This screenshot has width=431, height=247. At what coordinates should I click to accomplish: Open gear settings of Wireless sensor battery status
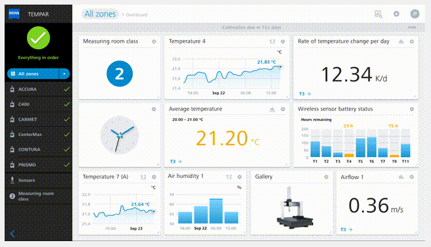click(411, 109)
